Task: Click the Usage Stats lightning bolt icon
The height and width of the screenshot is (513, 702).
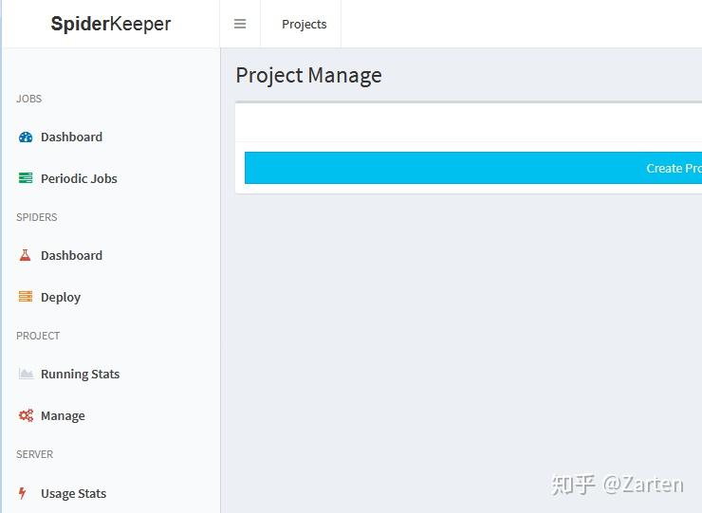Action: tap(23, 493)
